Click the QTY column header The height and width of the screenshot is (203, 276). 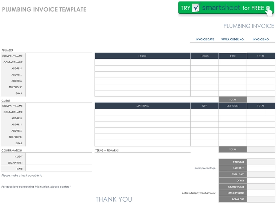[204, 106]
